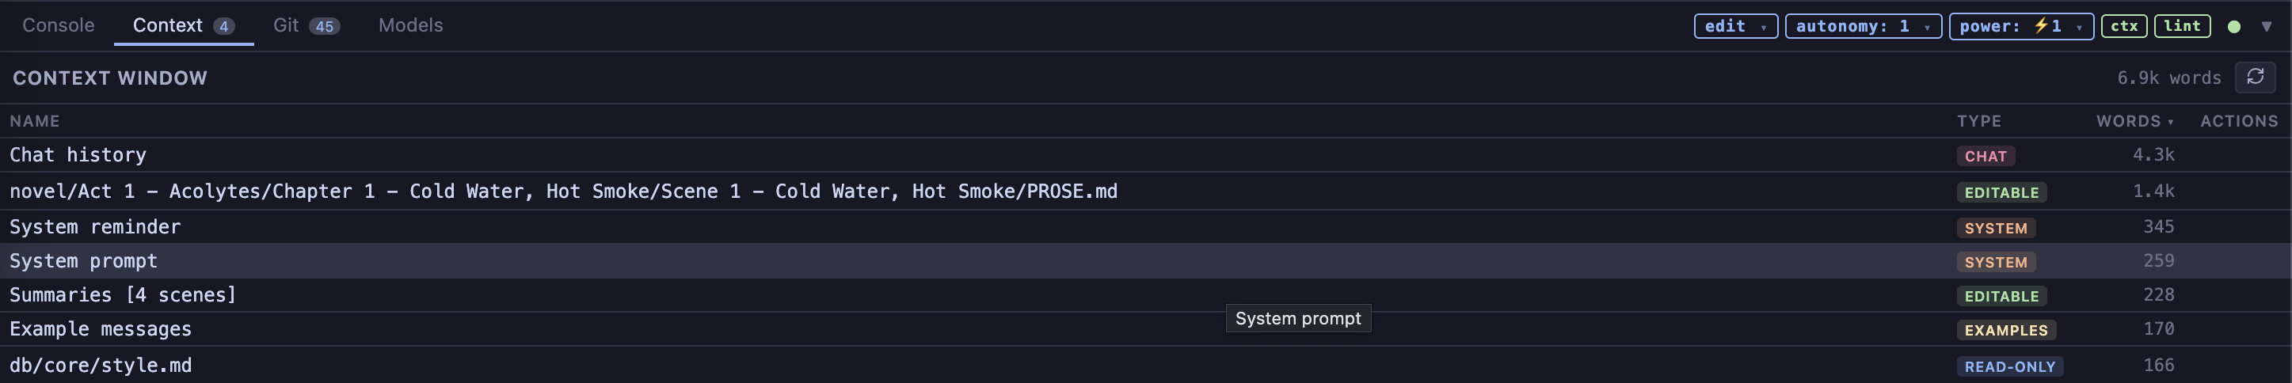This screenshot has height=383, width=2292.
Task: Select the System reminder entry
Action: pos(95,226)
